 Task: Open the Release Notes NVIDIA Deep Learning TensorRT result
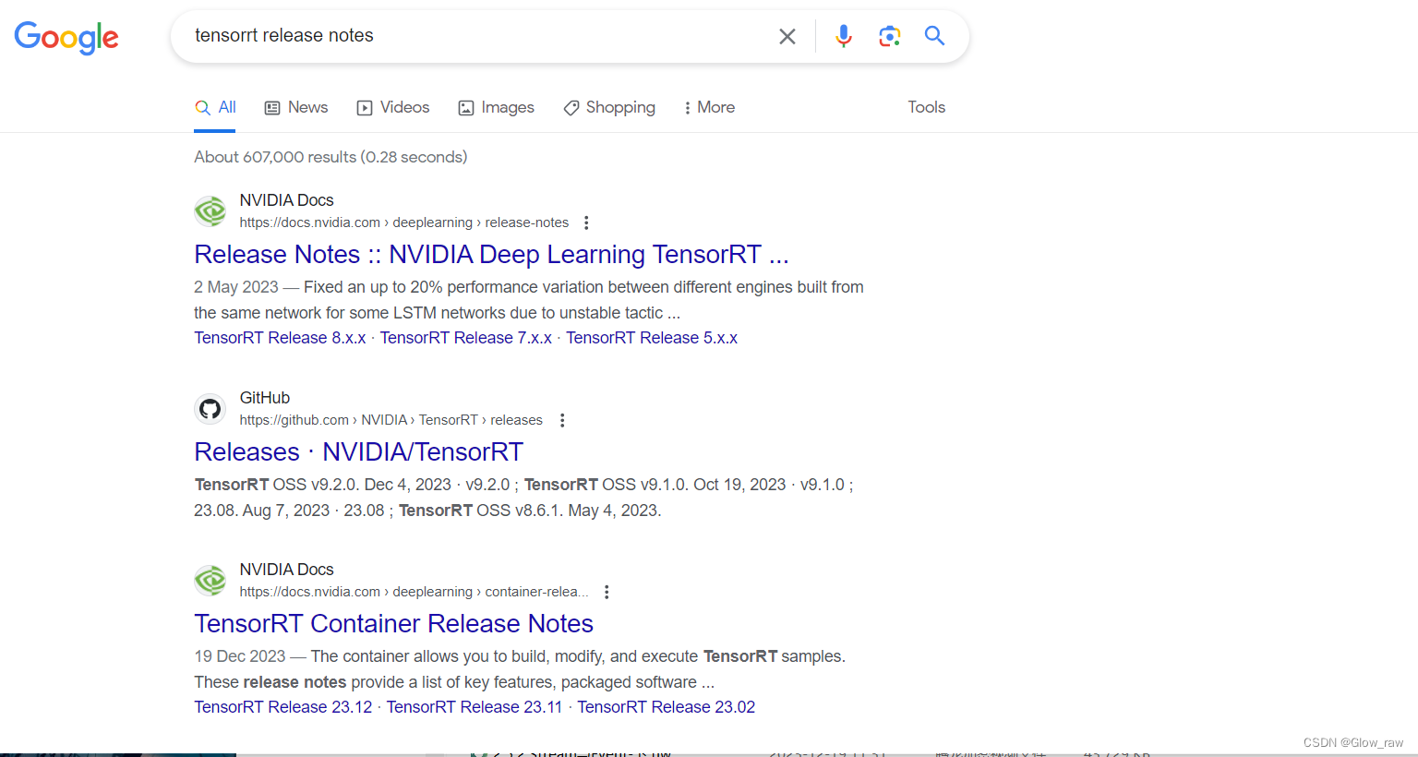490,254
